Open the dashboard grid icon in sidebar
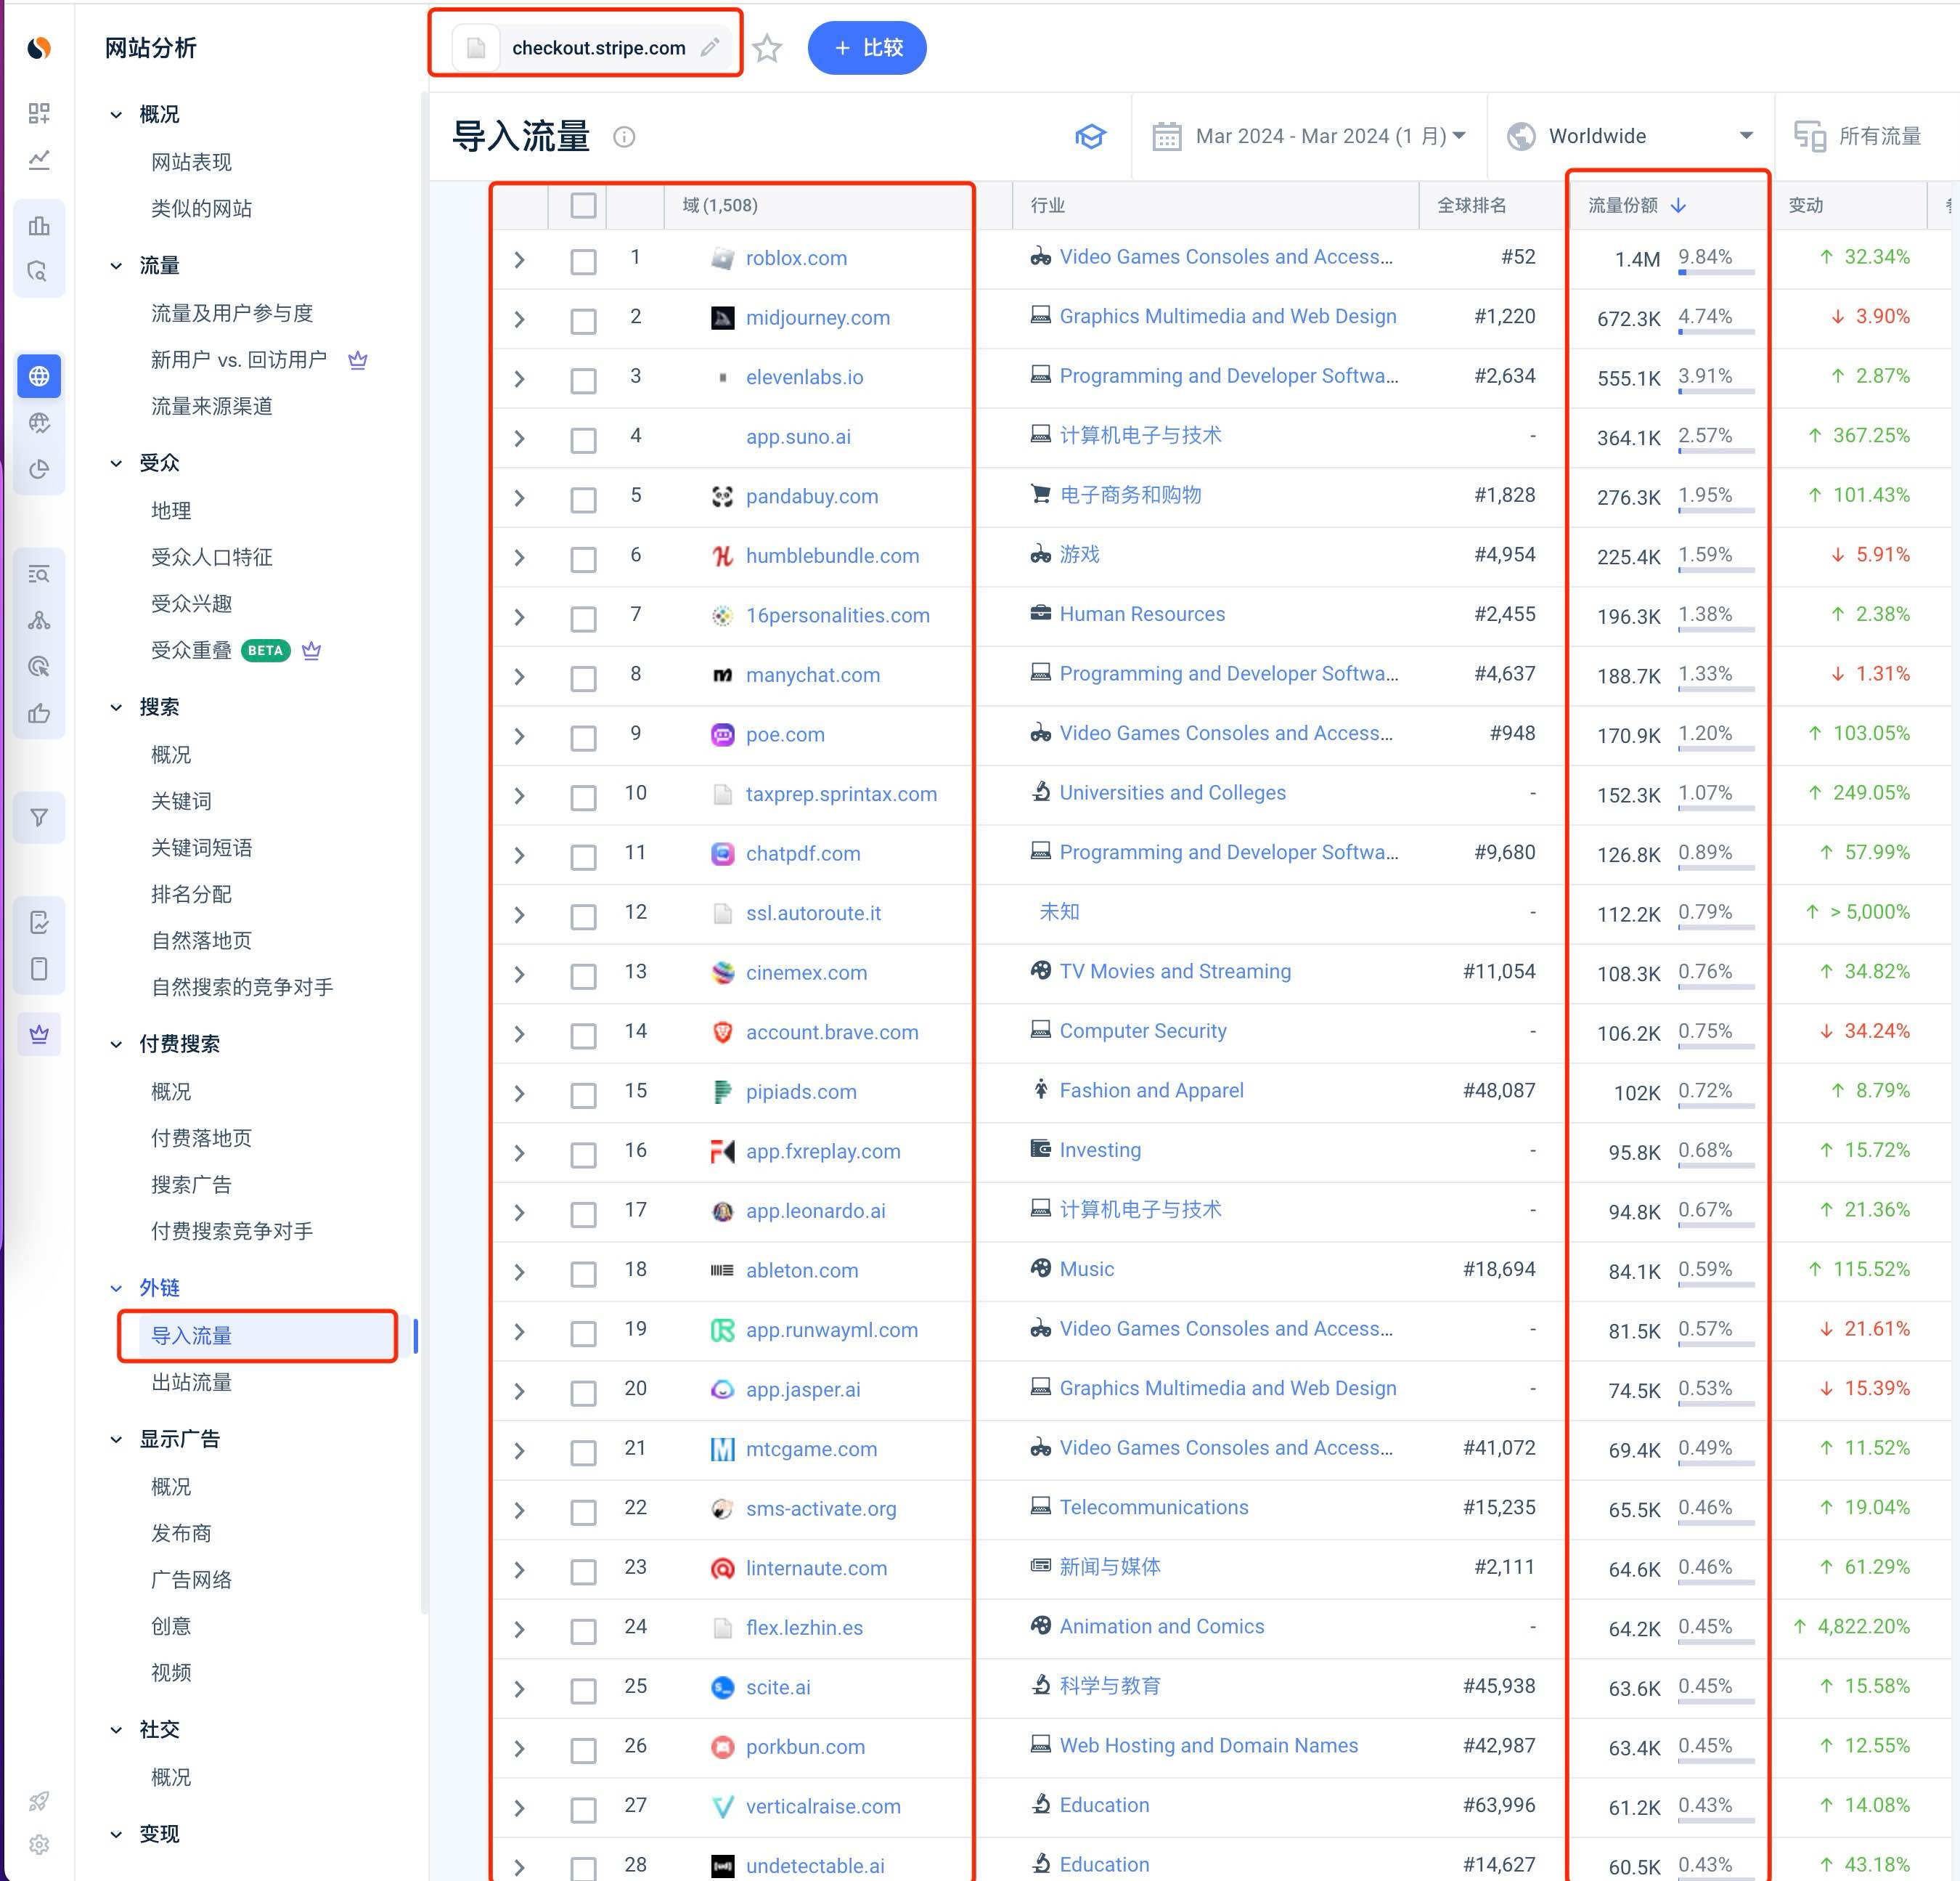Screen dimensions: 1960x1881 (x=39, y=113)
